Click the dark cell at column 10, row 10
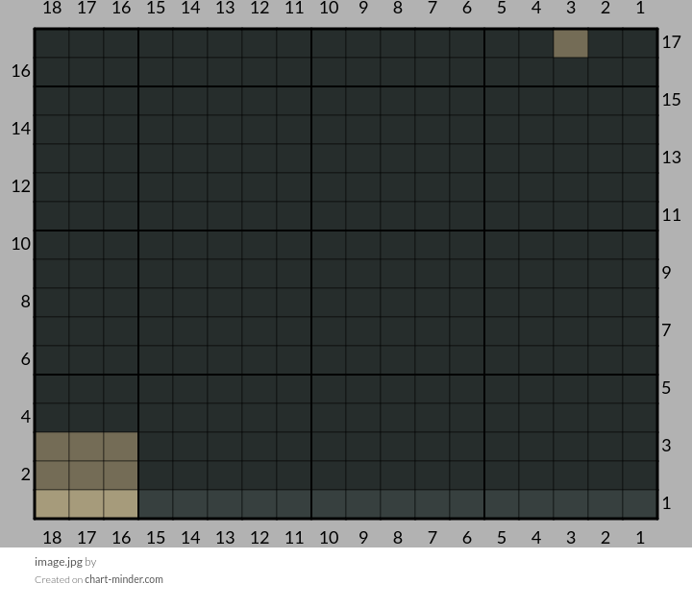Image resolution: width=692 pixels, height=608 pixels. point(329,245)
